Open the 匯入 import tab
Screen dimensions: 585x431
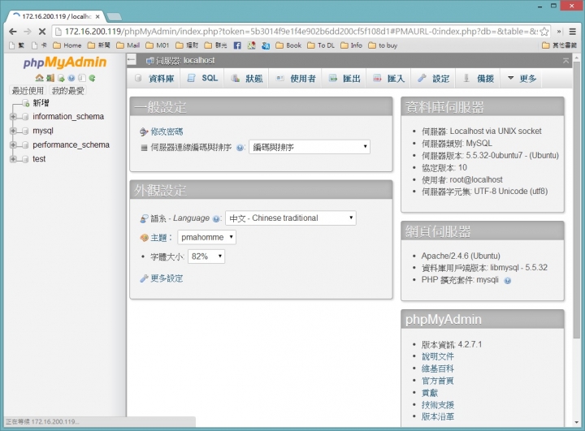pyautogui.click(x=389, y=78)
